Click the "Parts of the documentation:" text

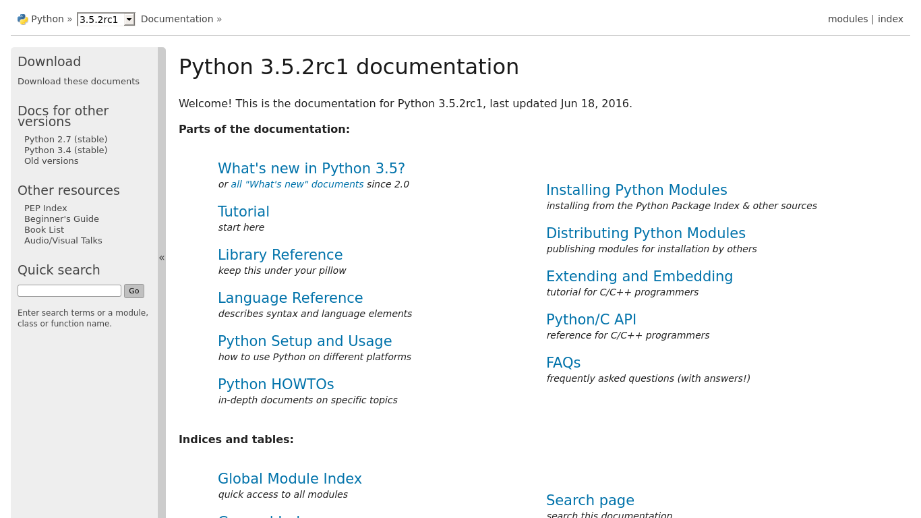(x=264, y=129)
